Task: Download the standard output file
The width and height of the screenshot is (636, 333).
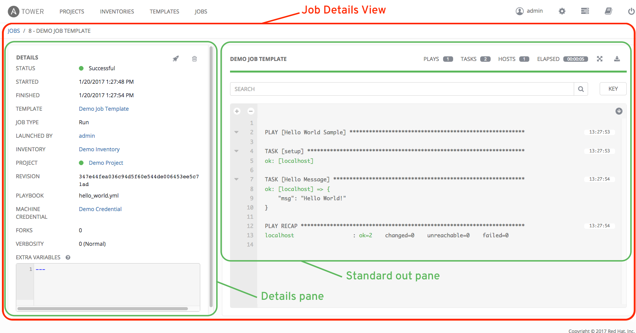Action: (x=617, y=59)
